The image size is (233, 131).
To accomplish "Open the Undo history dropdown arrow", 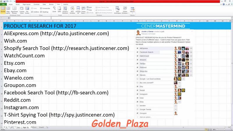I will pyautogui.click(x=9, y=1).
